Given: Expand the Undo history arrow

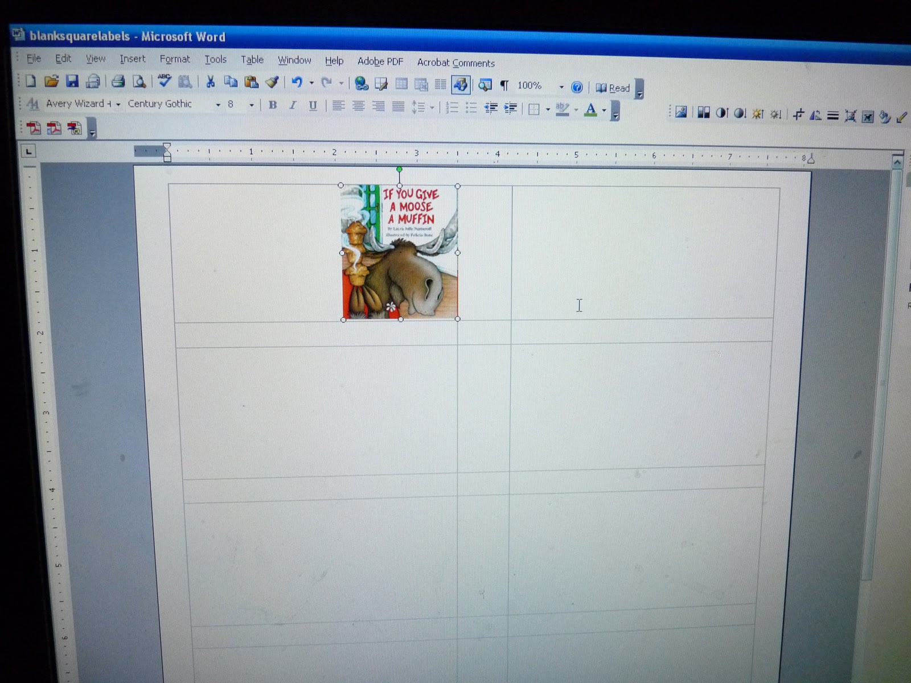Looking at the screenshot, I should pyautogui.click(x=311, y=83).
